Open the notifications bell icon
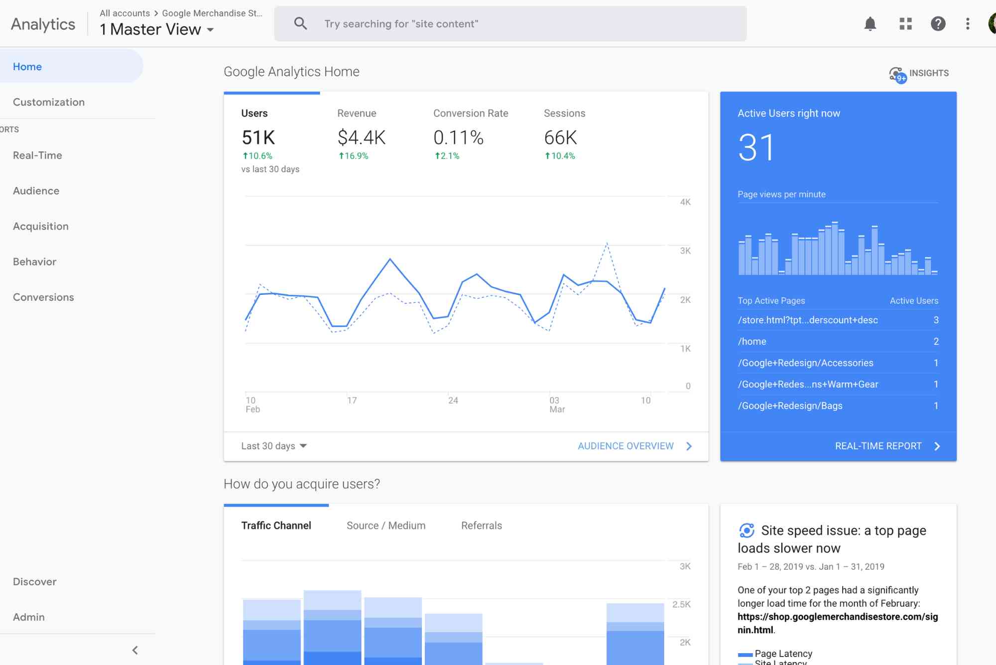The width and height of the screenshot is (996, 665). click(x=871, y=23)
